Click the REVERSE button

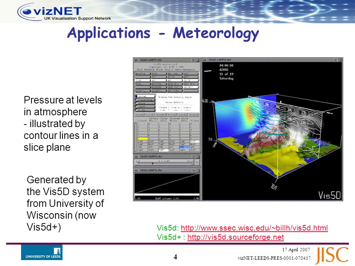click(159, 87)
